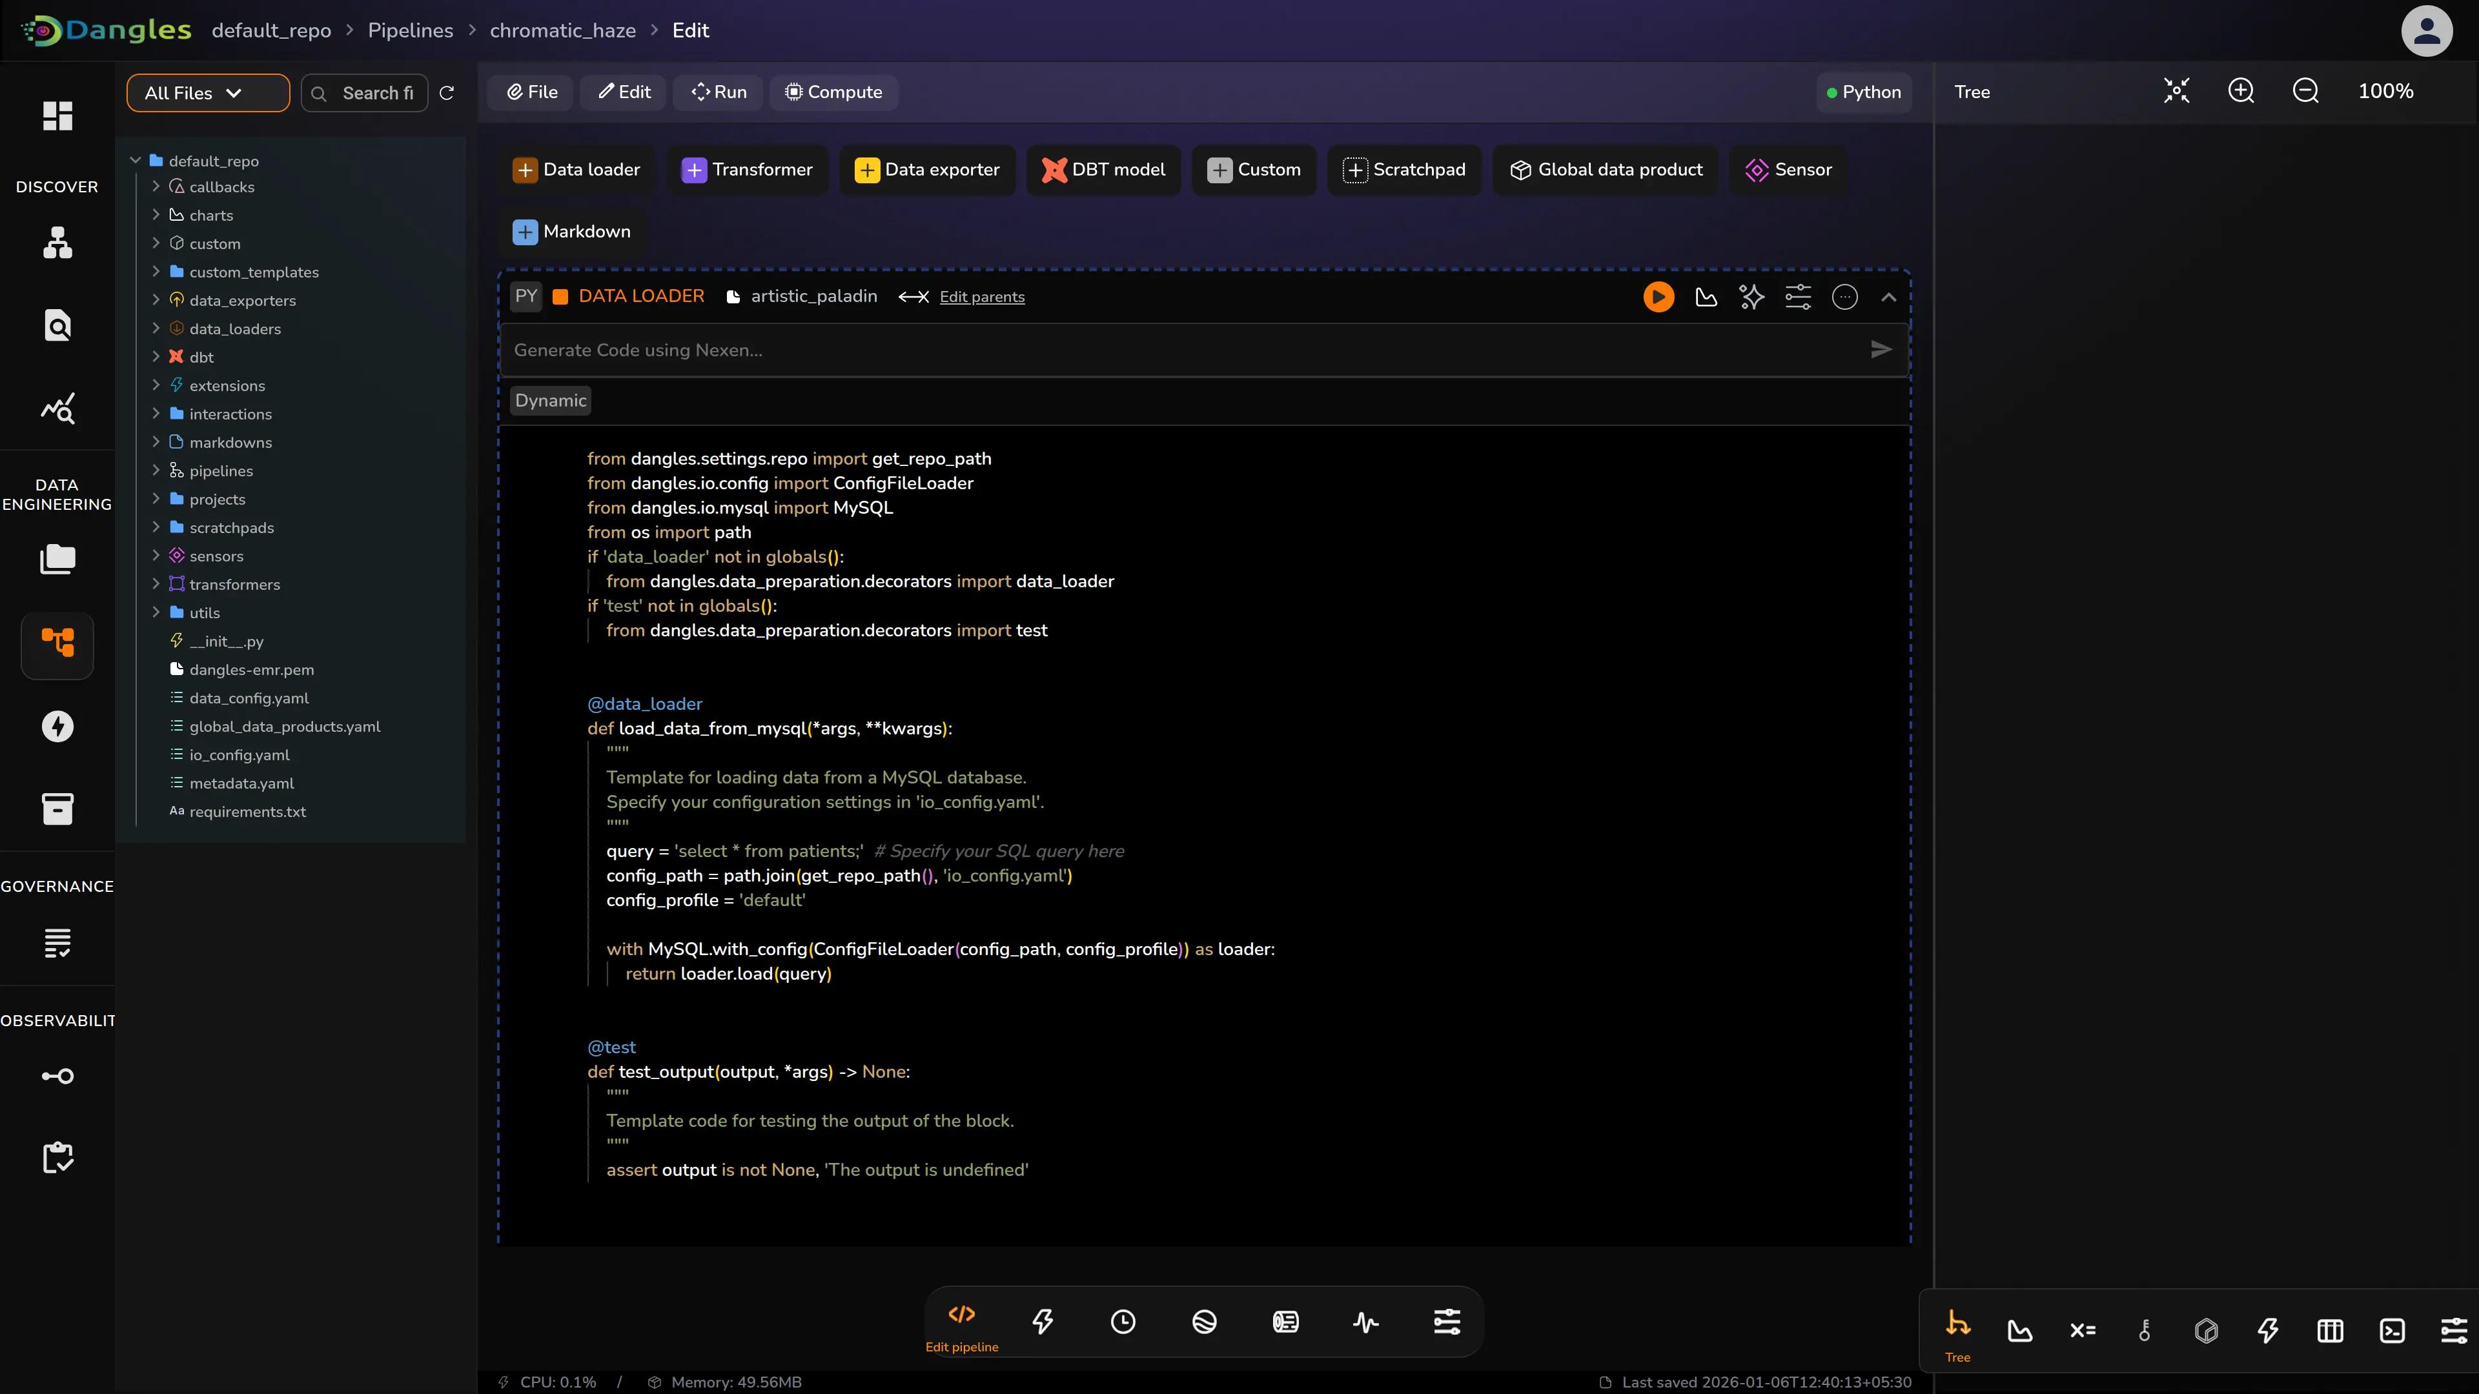Screen dimensions: 2479x1394
Task: Open the Run menu
Action: pos(718,92)
